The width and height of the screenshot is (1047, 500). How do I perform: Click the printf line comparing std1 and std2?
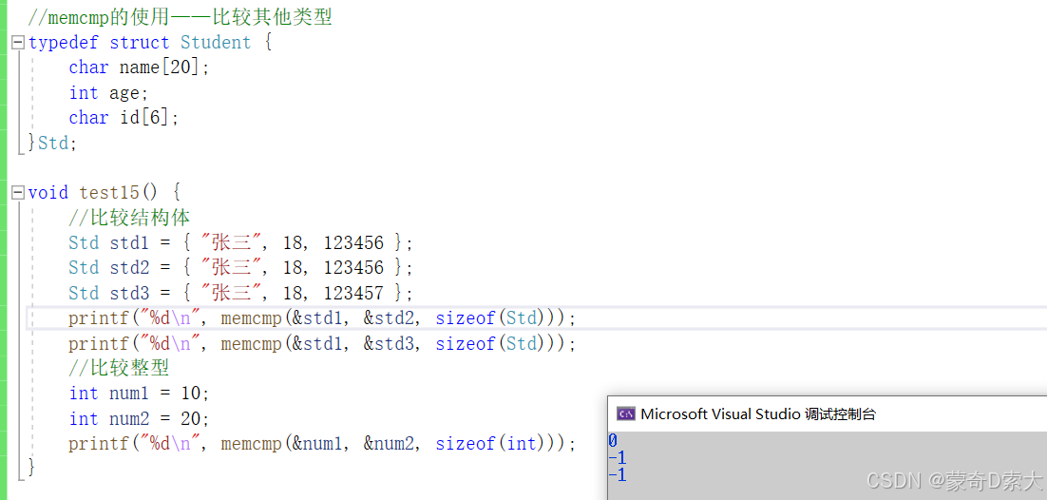coord(322,318)
